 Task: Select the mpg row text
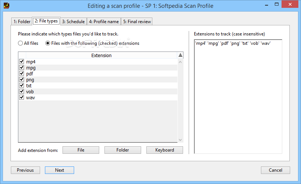(x=31, y=68)
